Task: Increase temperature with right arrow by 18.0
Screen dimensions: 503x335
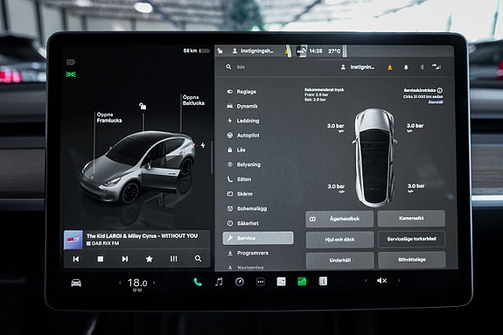Action: pyautogui.click(x=154, y=283)
